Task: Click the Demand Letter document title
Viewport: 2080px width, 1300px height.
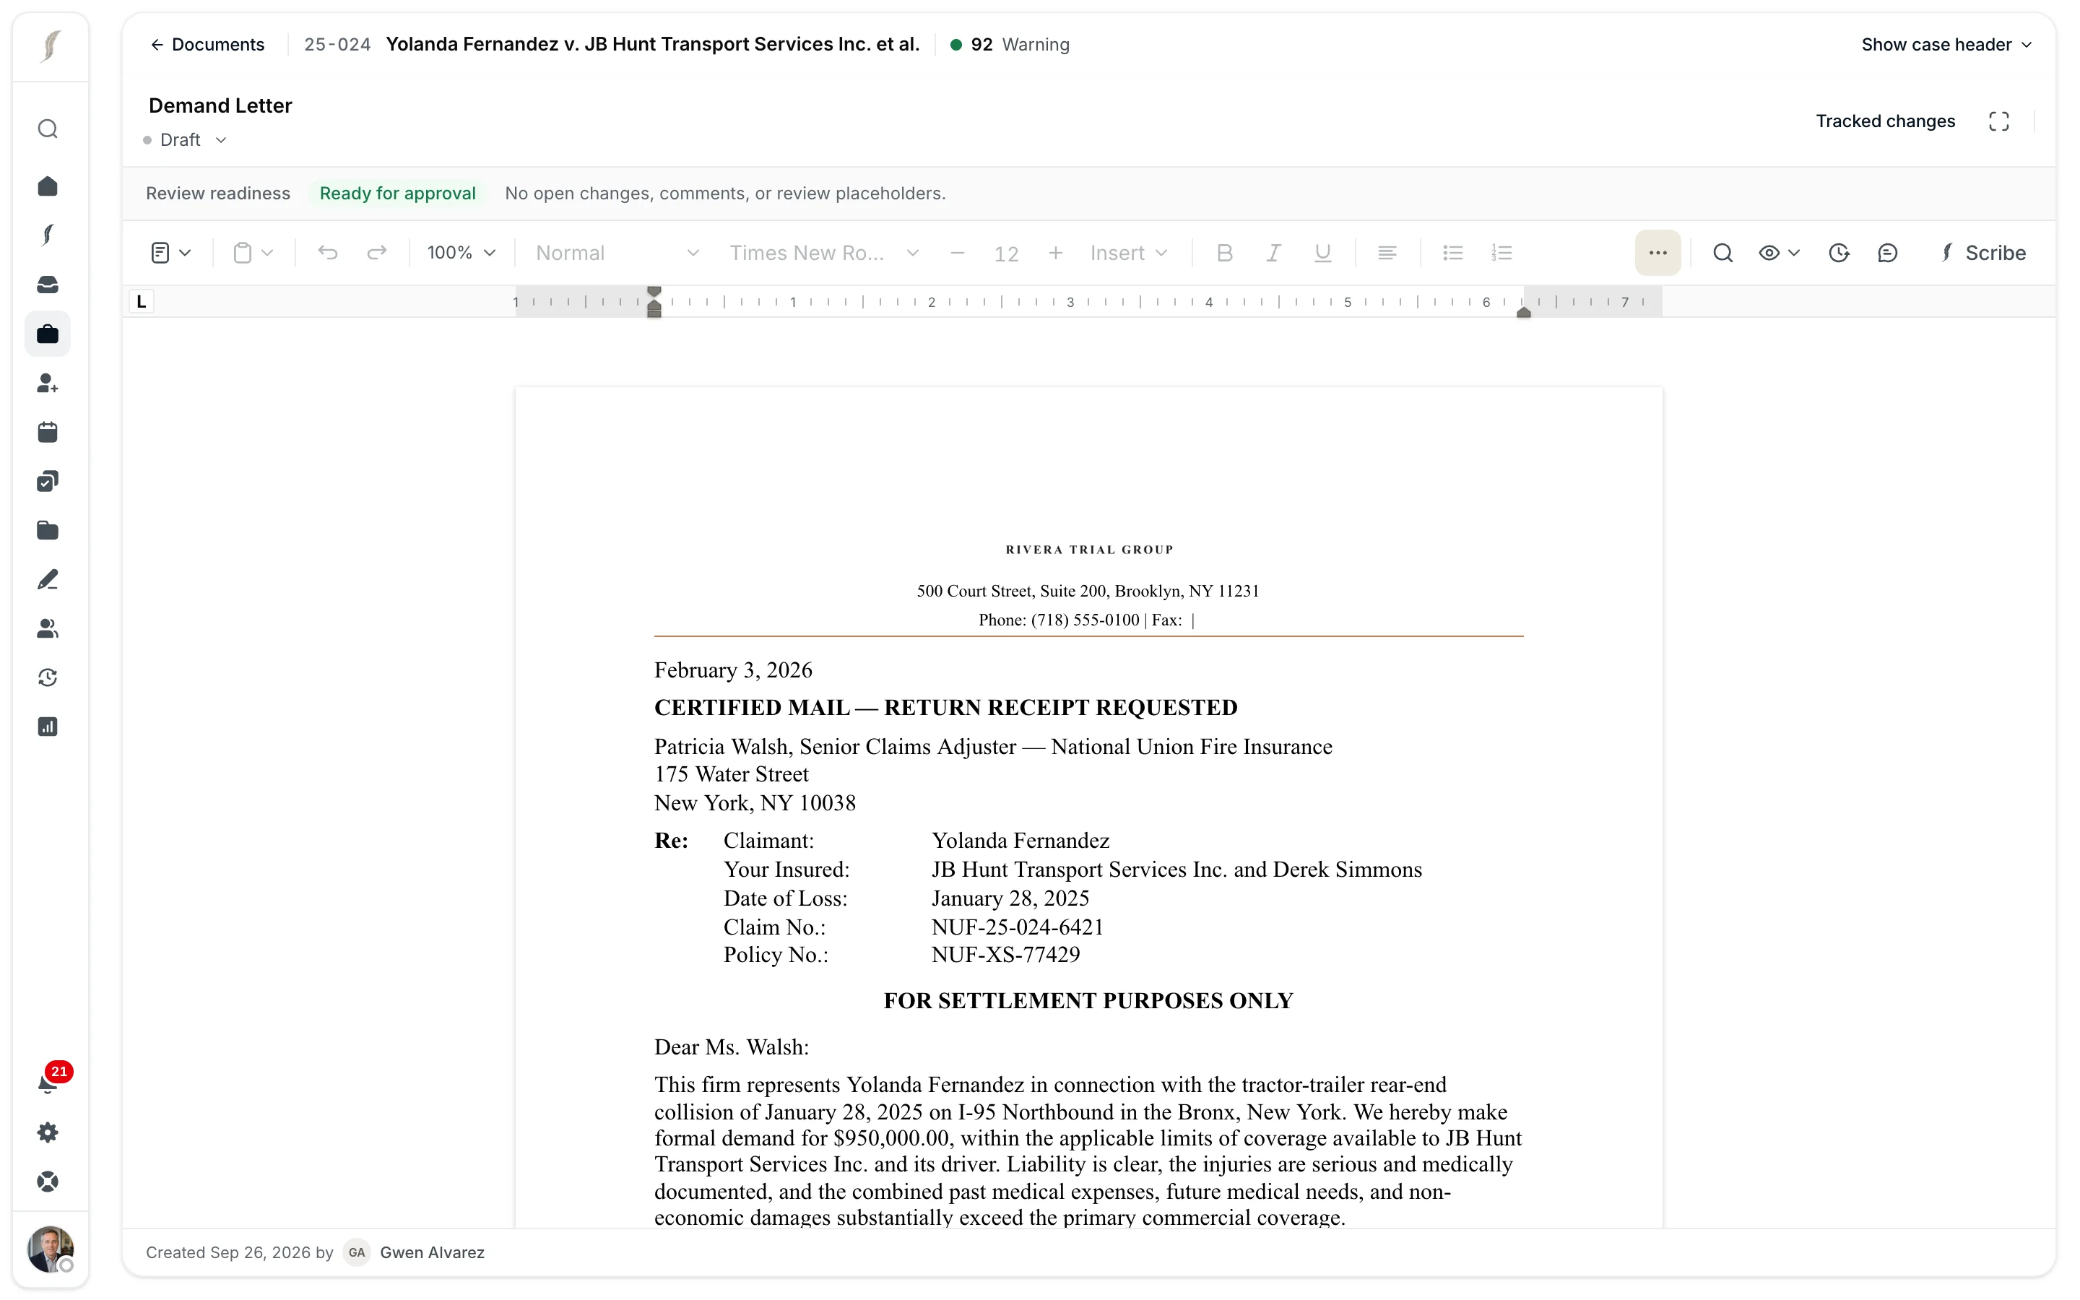Action: pyautogui.click(x=220, y=105)
